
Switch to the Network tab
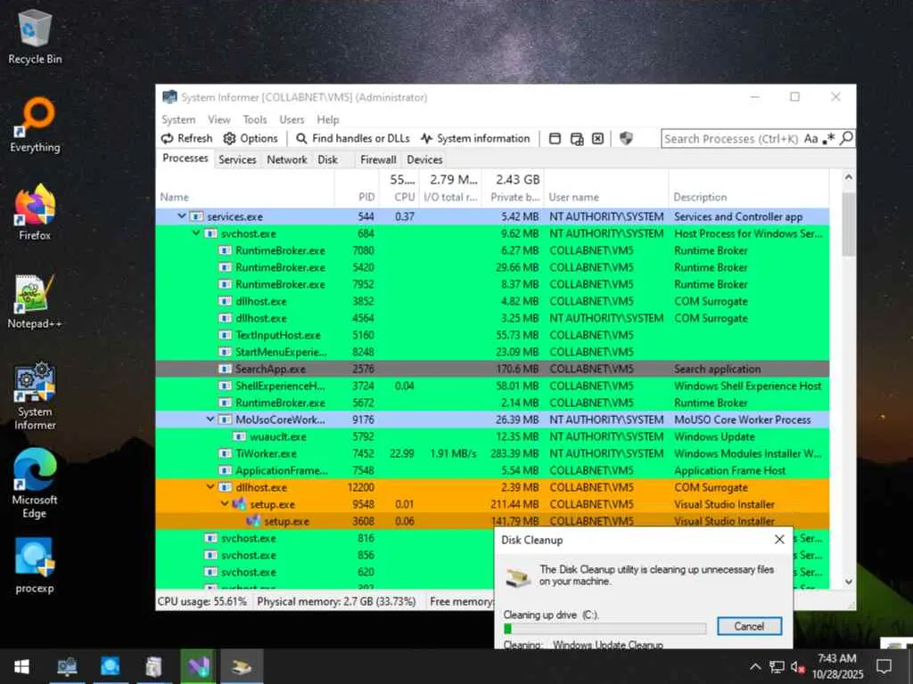click(x=287, y=159)
